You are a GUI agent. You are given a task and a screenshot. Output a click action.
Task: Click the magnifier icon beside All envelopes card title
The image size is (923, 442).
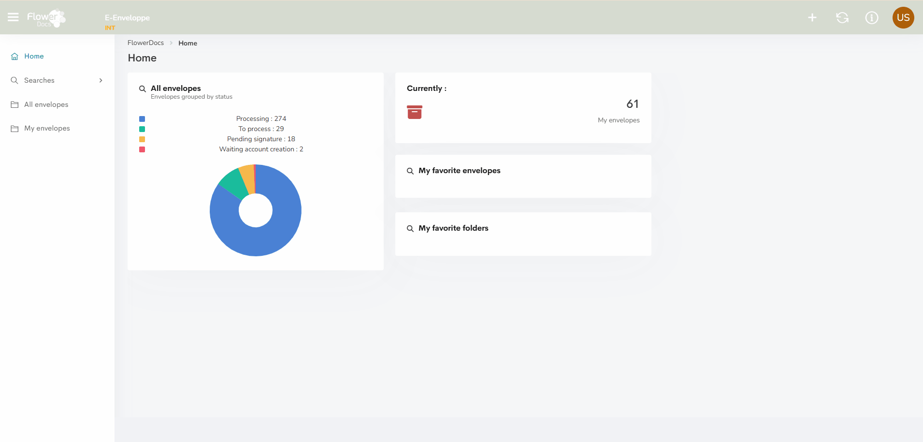pyautogui.click(x=143, y=88)
